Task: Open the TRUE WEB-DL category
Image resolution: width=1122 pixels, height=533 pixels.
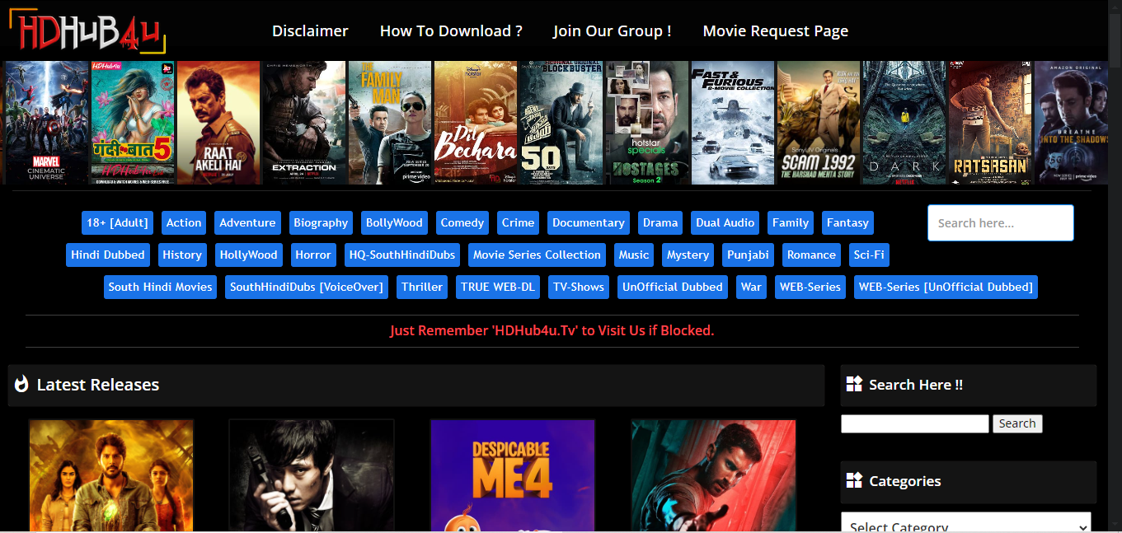Action: (498, 287)
